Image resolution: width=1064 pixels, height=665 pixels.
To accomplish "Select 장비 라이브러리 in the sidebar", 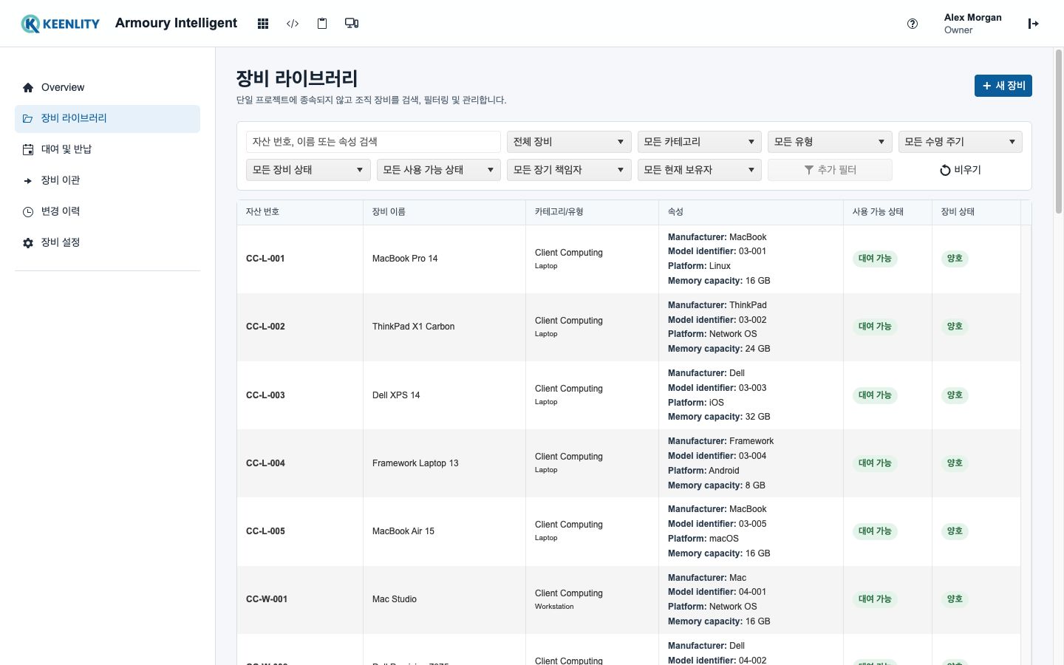I will (x=107, y=118).
